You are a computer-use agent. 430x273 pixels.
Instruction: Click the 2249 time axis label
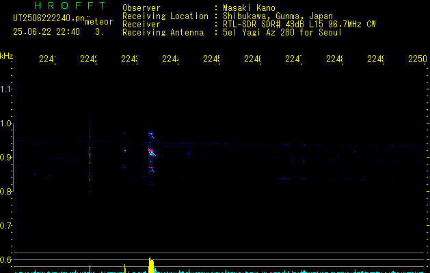[375, 59]
